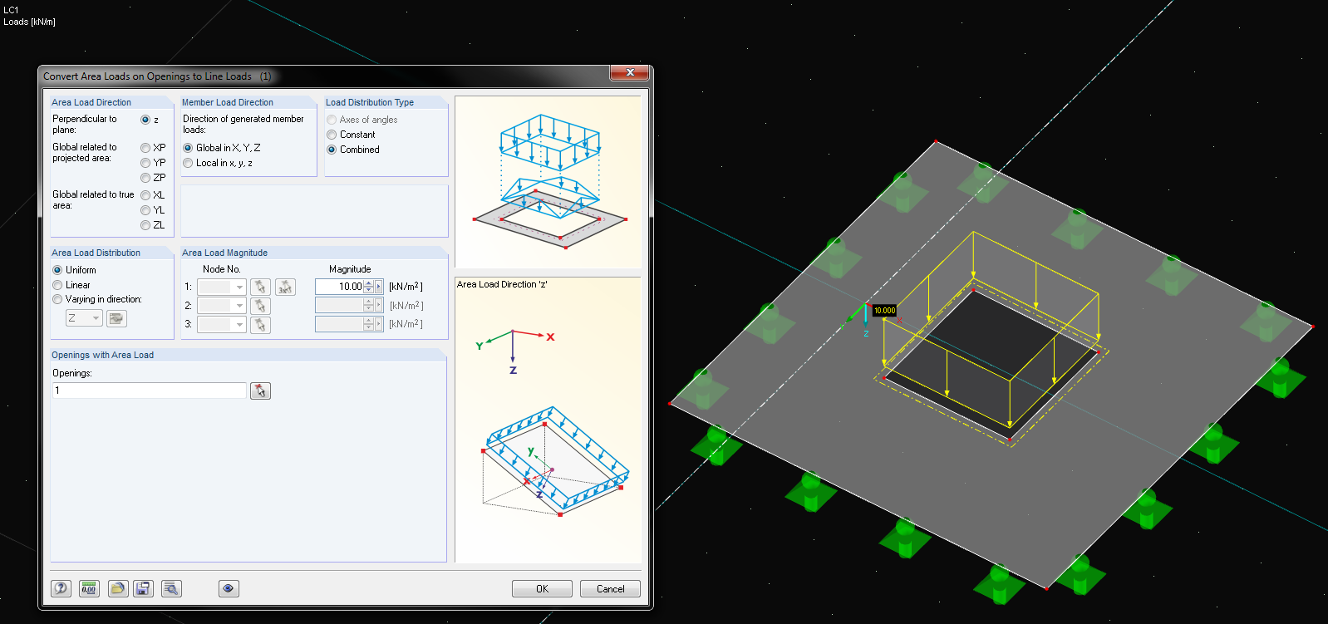Screen dimensions: 1328x624
Task: Close the Convert Area Loads dialog
Action: pyautogui.click(x=630, y=73)
